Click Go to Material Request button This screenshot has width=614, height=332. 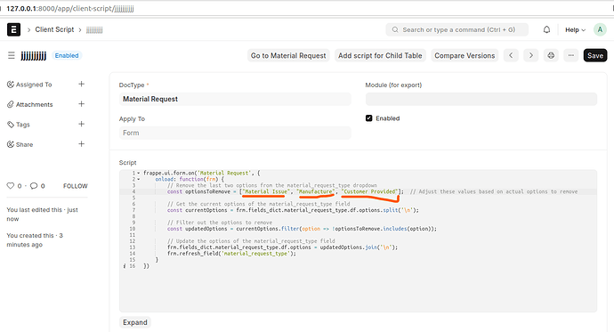point(288,55)
